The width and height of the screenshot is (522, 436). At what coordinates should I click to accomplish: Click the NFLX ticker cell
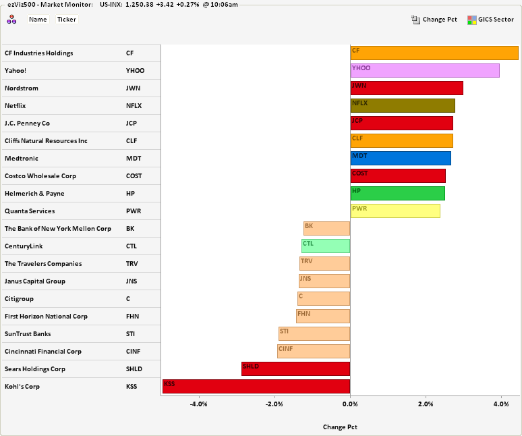coord(134,105)
